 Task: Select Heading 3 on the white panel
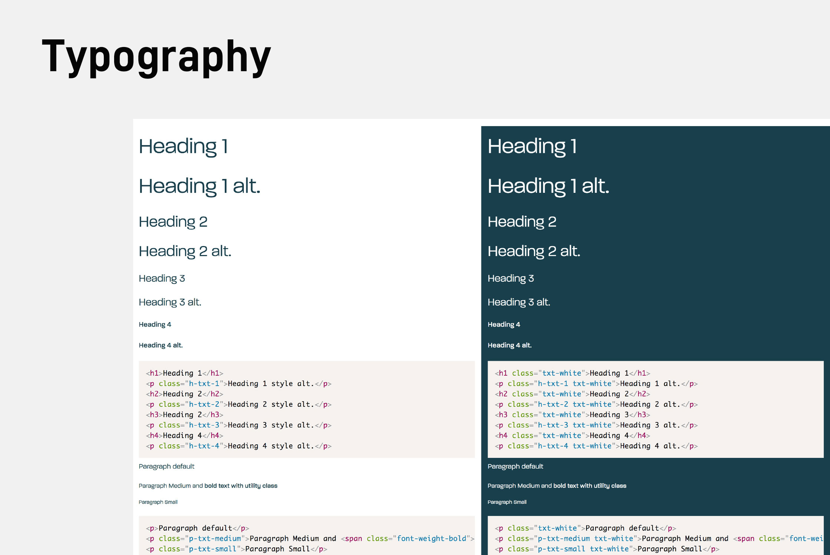(162, 278)
